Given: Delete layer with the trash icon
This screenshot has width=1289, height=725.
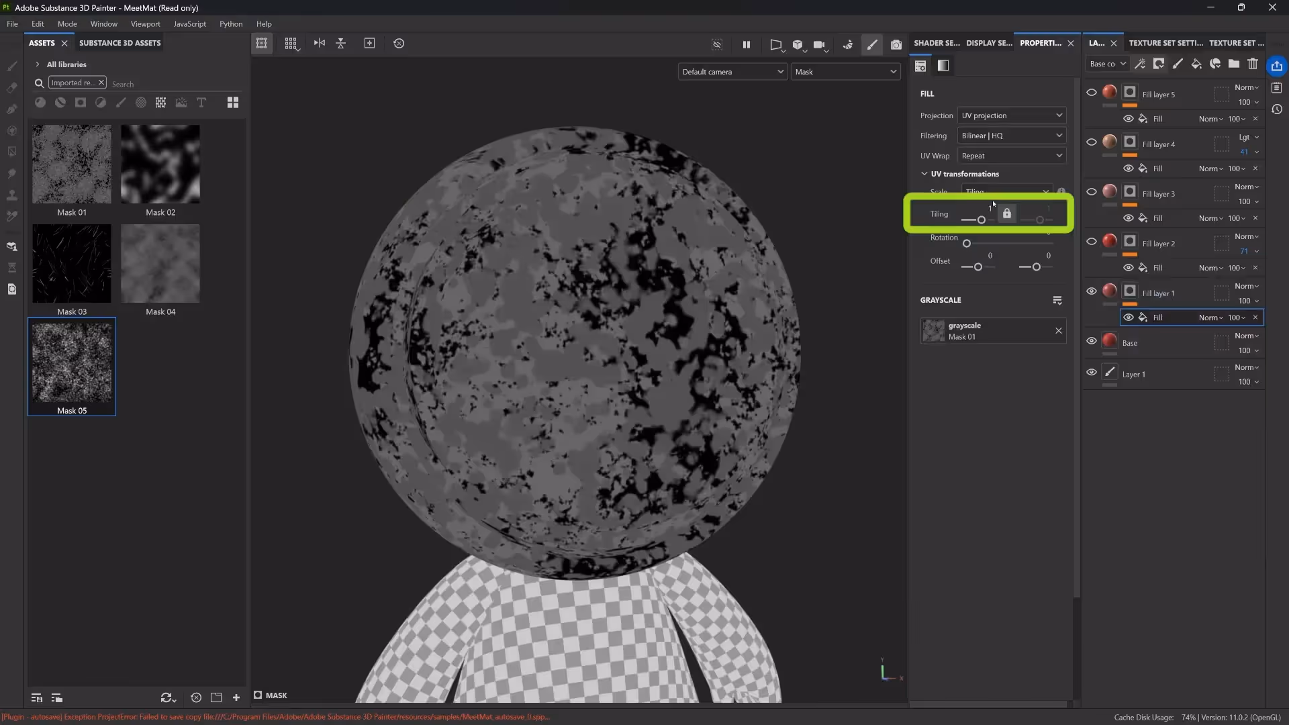Looking at the screenshot, I should (1253, 64).
